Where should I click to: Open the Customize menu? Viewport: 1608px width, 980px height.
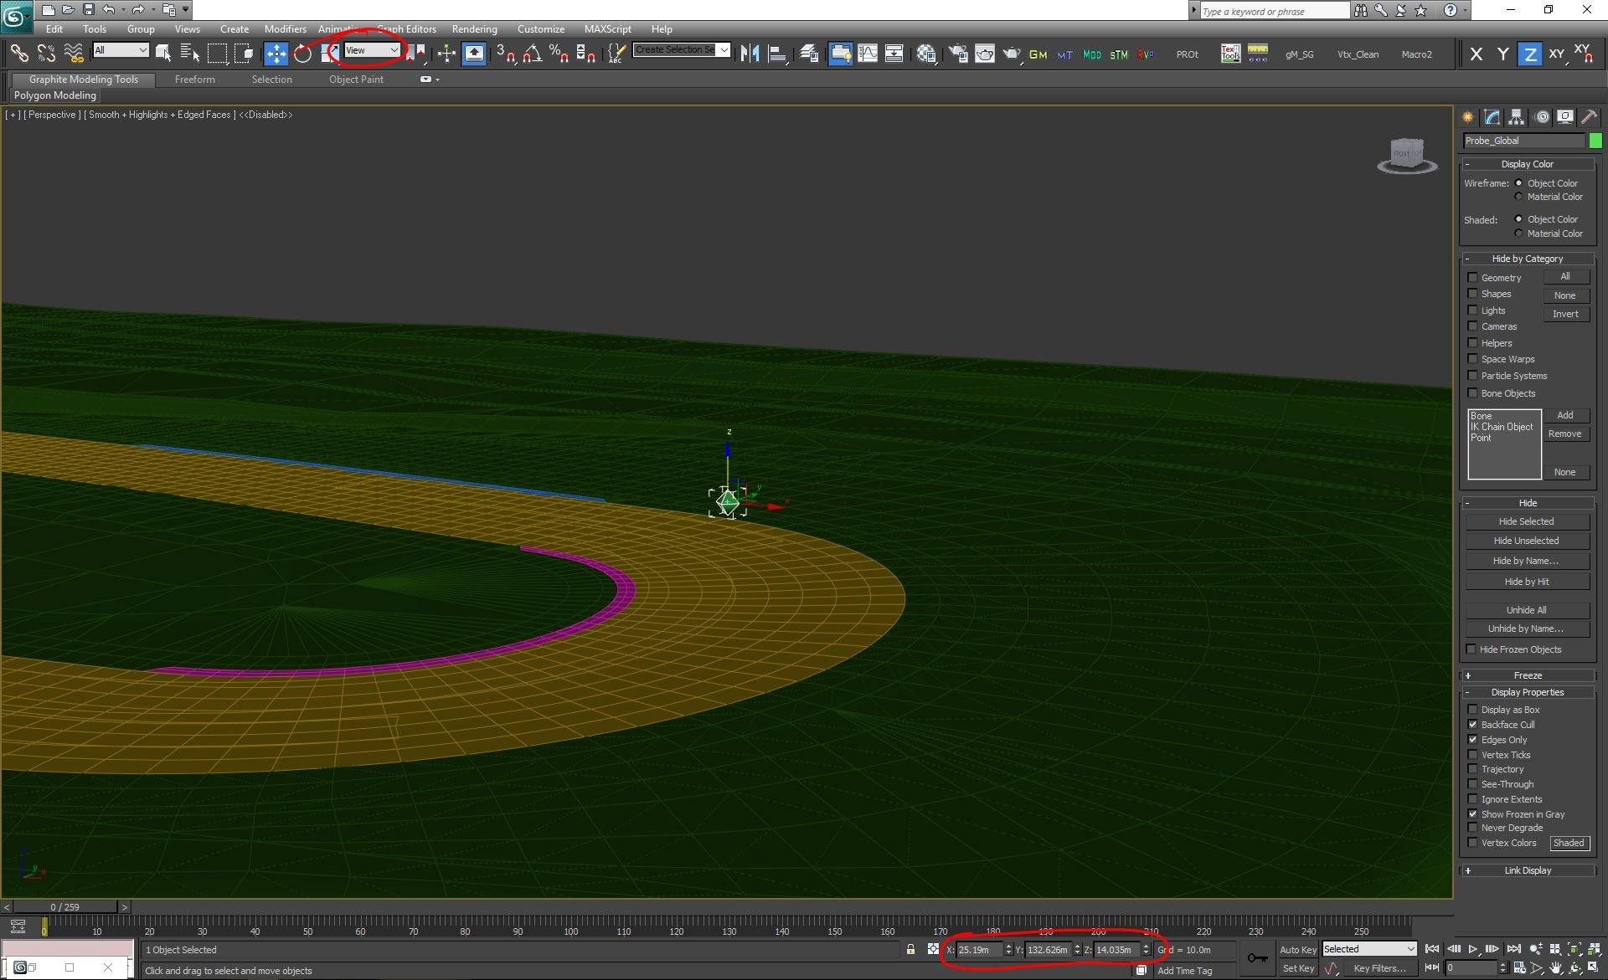541,28
